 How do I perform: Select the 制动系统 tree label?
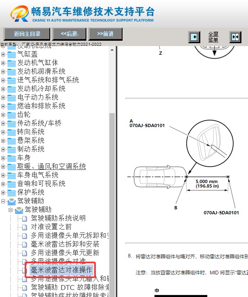point(31,149)
